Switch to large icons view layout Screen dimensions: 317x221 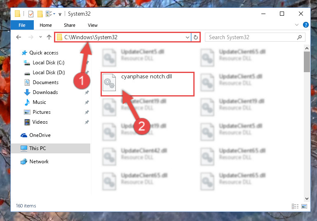point(304,206)
